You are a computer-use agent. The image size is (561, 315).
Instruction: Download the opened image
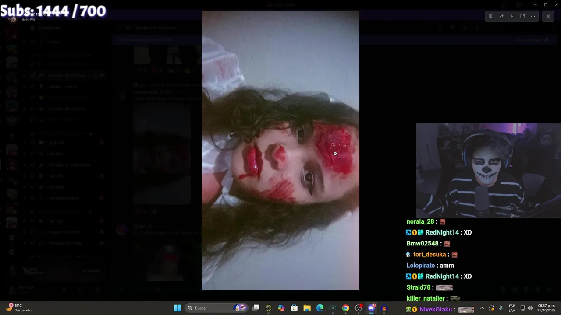point(512,16)
